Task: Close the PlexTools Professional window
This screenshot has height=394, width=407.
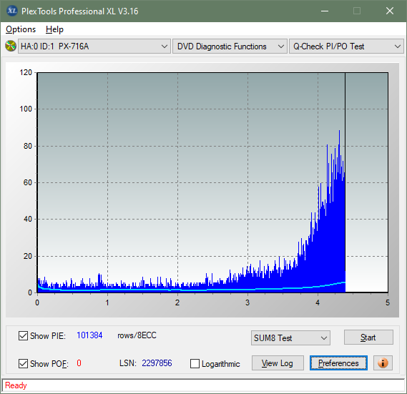Action: (x=389, y=11)
